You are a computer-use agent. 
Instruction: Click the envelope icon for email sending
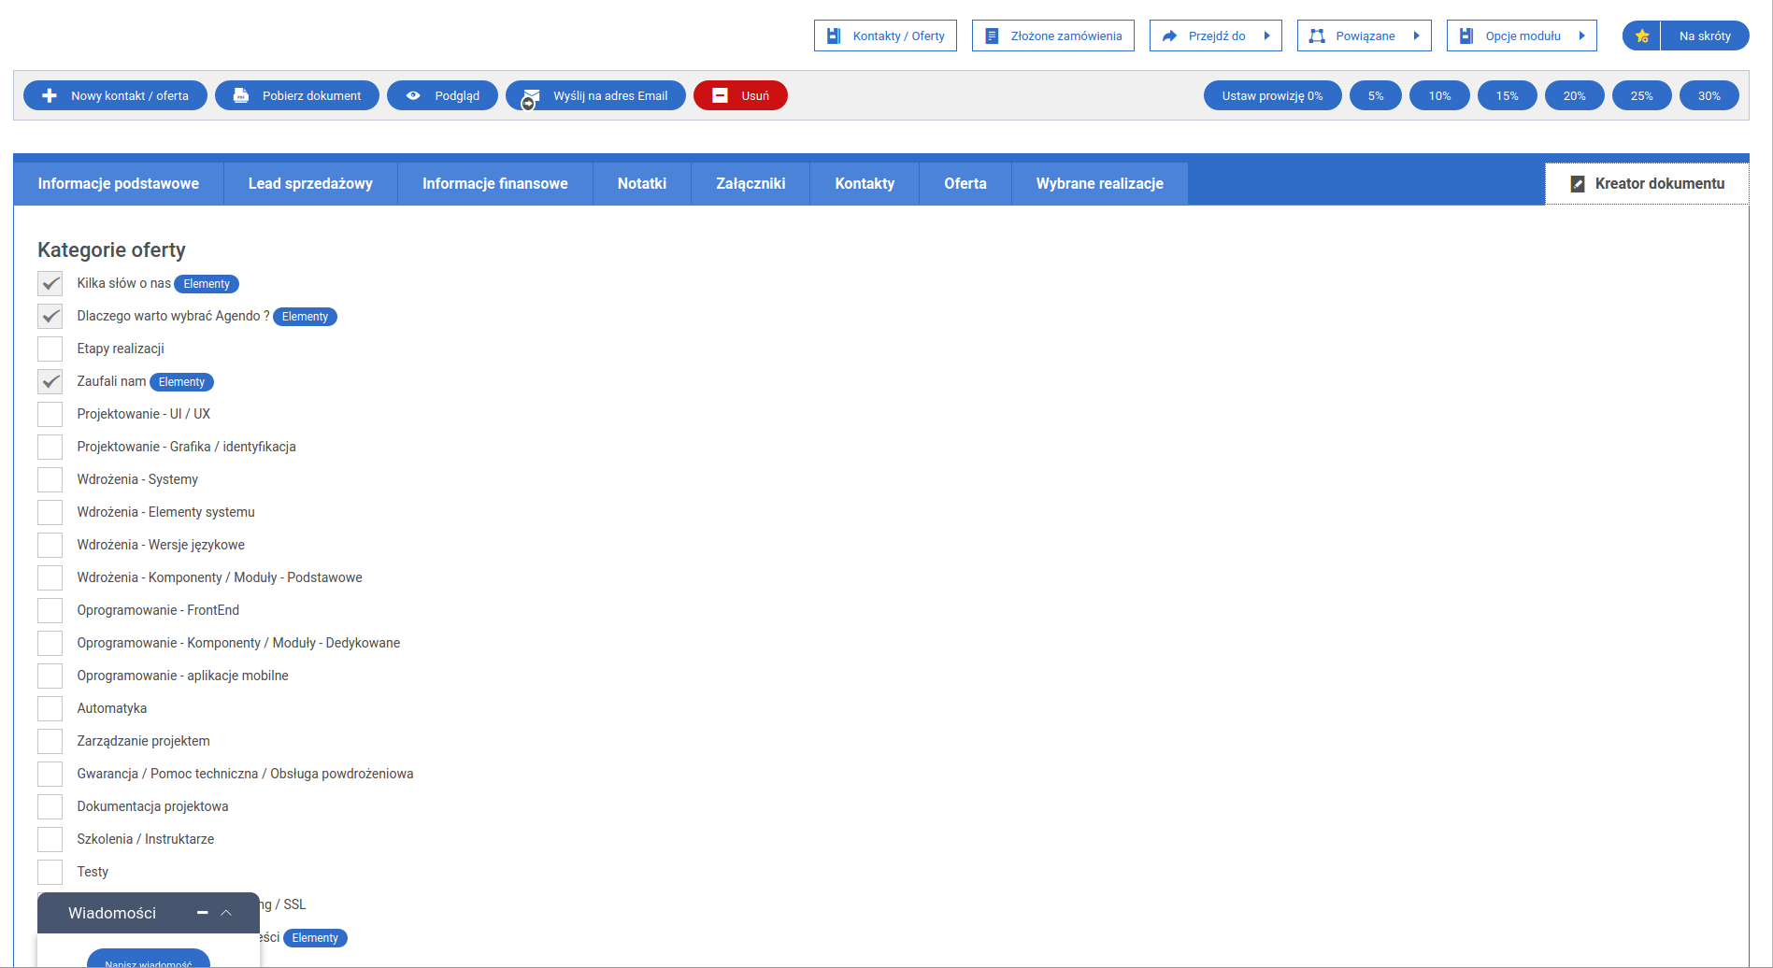point(531,96)
